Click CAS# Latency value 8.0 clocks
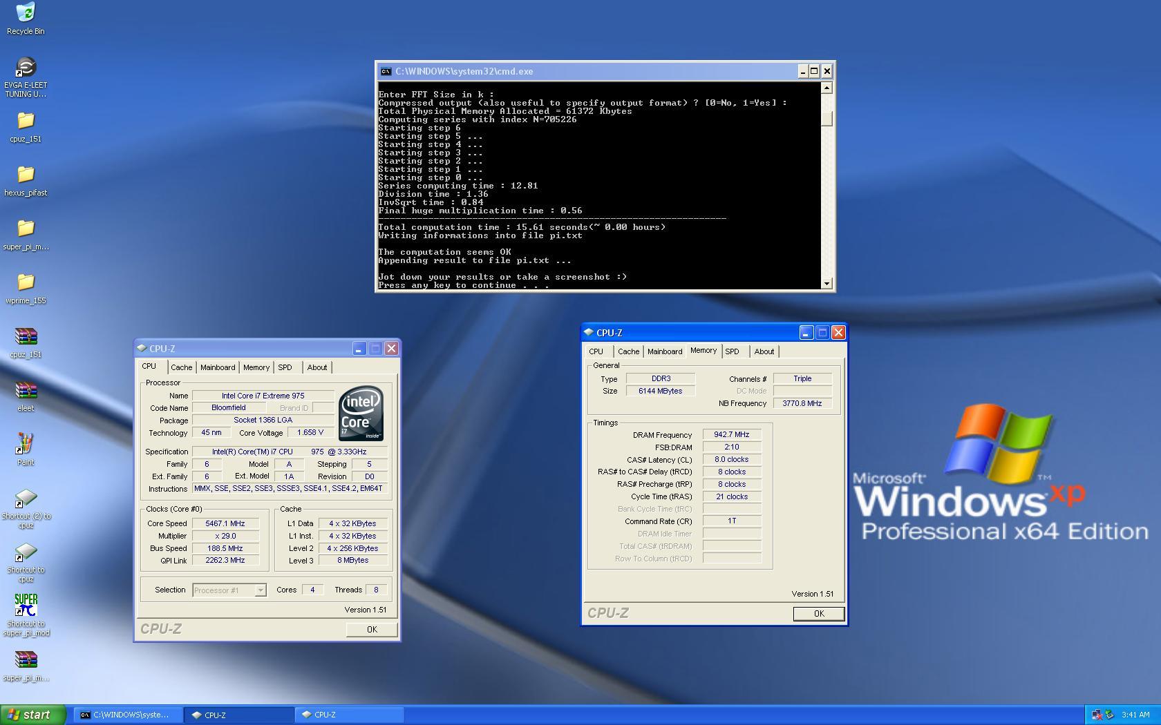 732,460
